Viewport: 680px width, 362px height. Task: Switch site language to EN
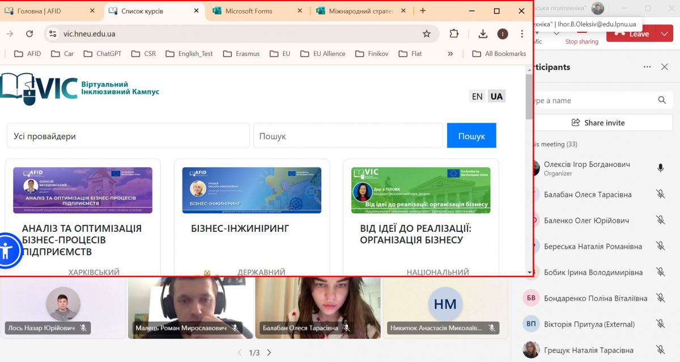(477, 96)
